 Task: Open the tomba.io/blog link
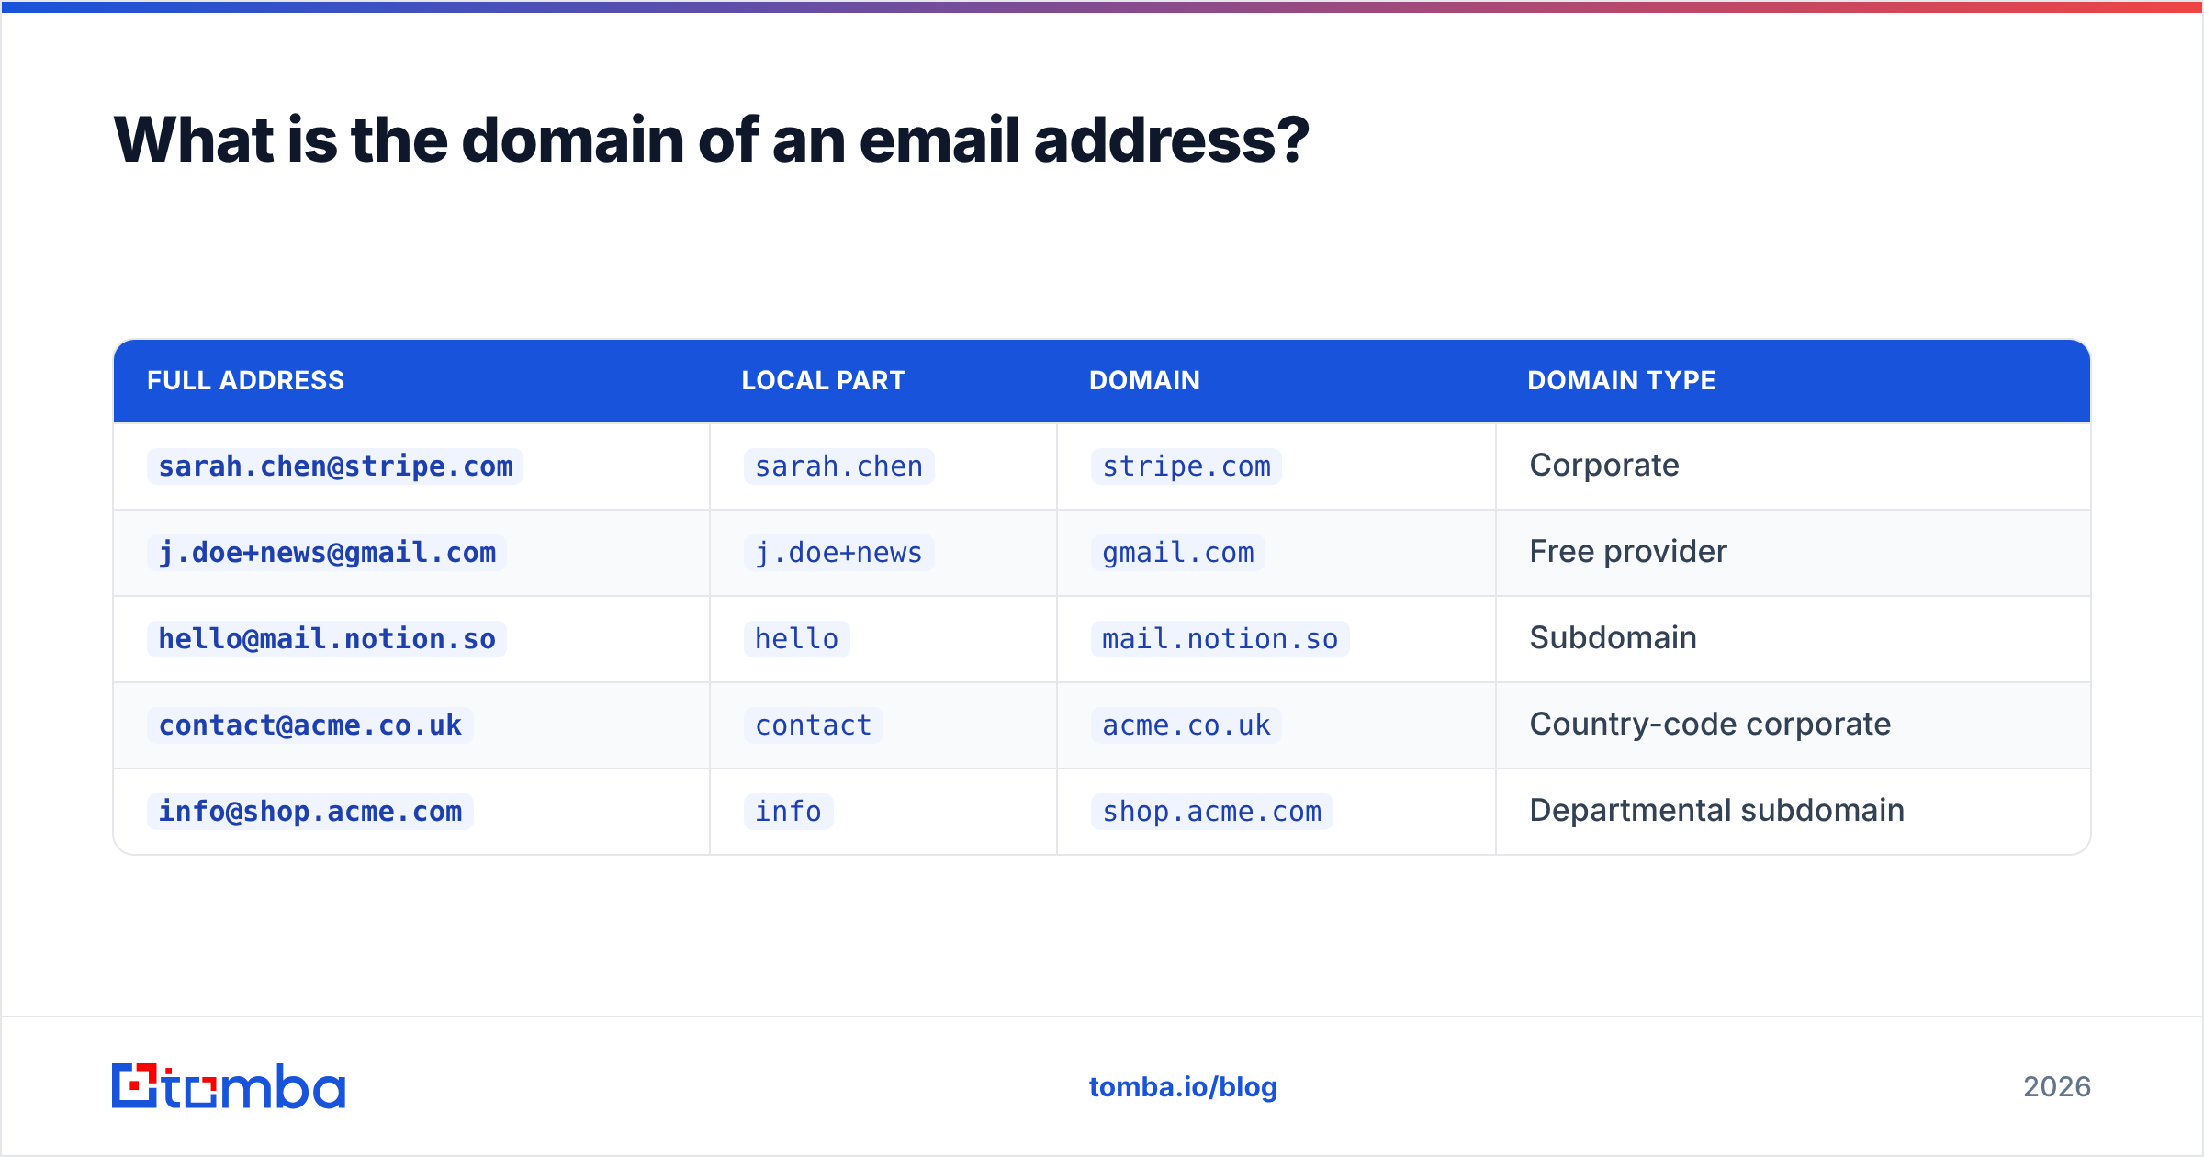(1183, 1087)
